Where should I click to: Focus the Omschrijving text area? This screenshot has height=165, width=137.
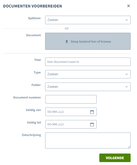[88, 141]
